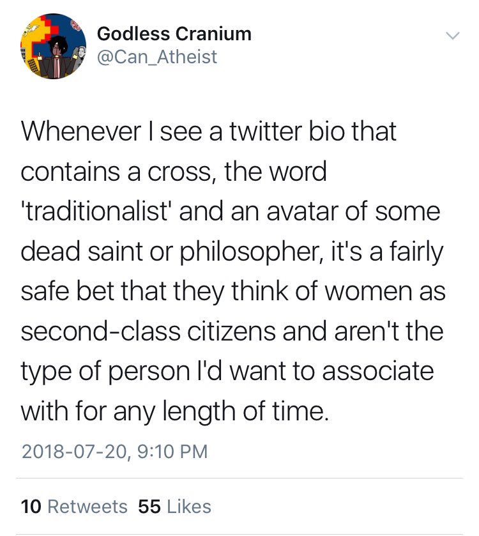This screenshot has width=479, height=536.
Task: View the 55 Likes list
Action: [x=174, y=506]
